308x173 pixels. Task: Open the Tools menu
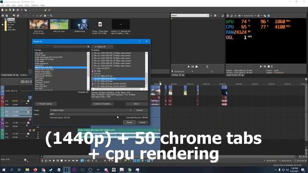27,5
